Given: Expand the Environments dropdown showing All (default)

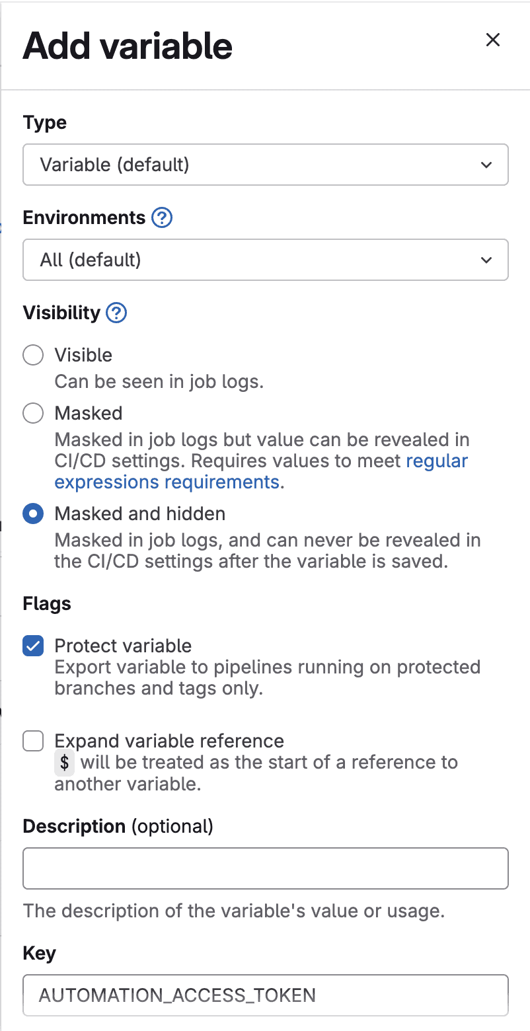Looking at the screenshot, I should click(264, 260).
